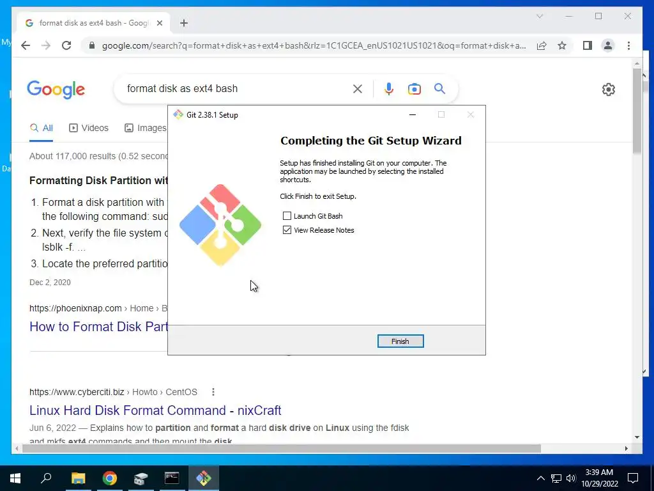Open Chrome side panel
The image size is (654, 491).
pos(588,45)
